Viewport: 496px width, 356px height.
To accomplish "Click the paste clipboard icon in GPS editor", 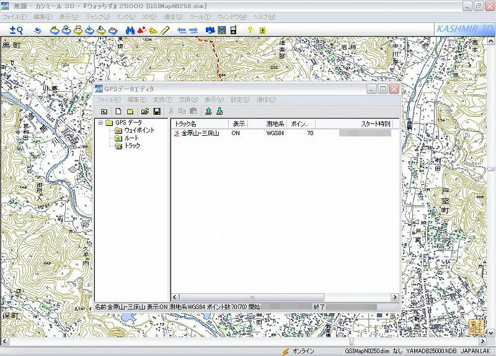I will pos(193,111).
